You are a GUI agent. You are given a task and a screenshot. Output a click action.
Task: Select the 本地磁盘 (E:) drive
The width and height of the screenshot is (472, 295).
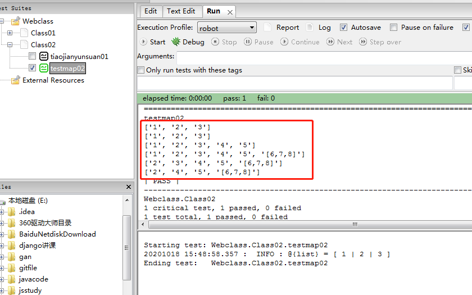point(28,201)
